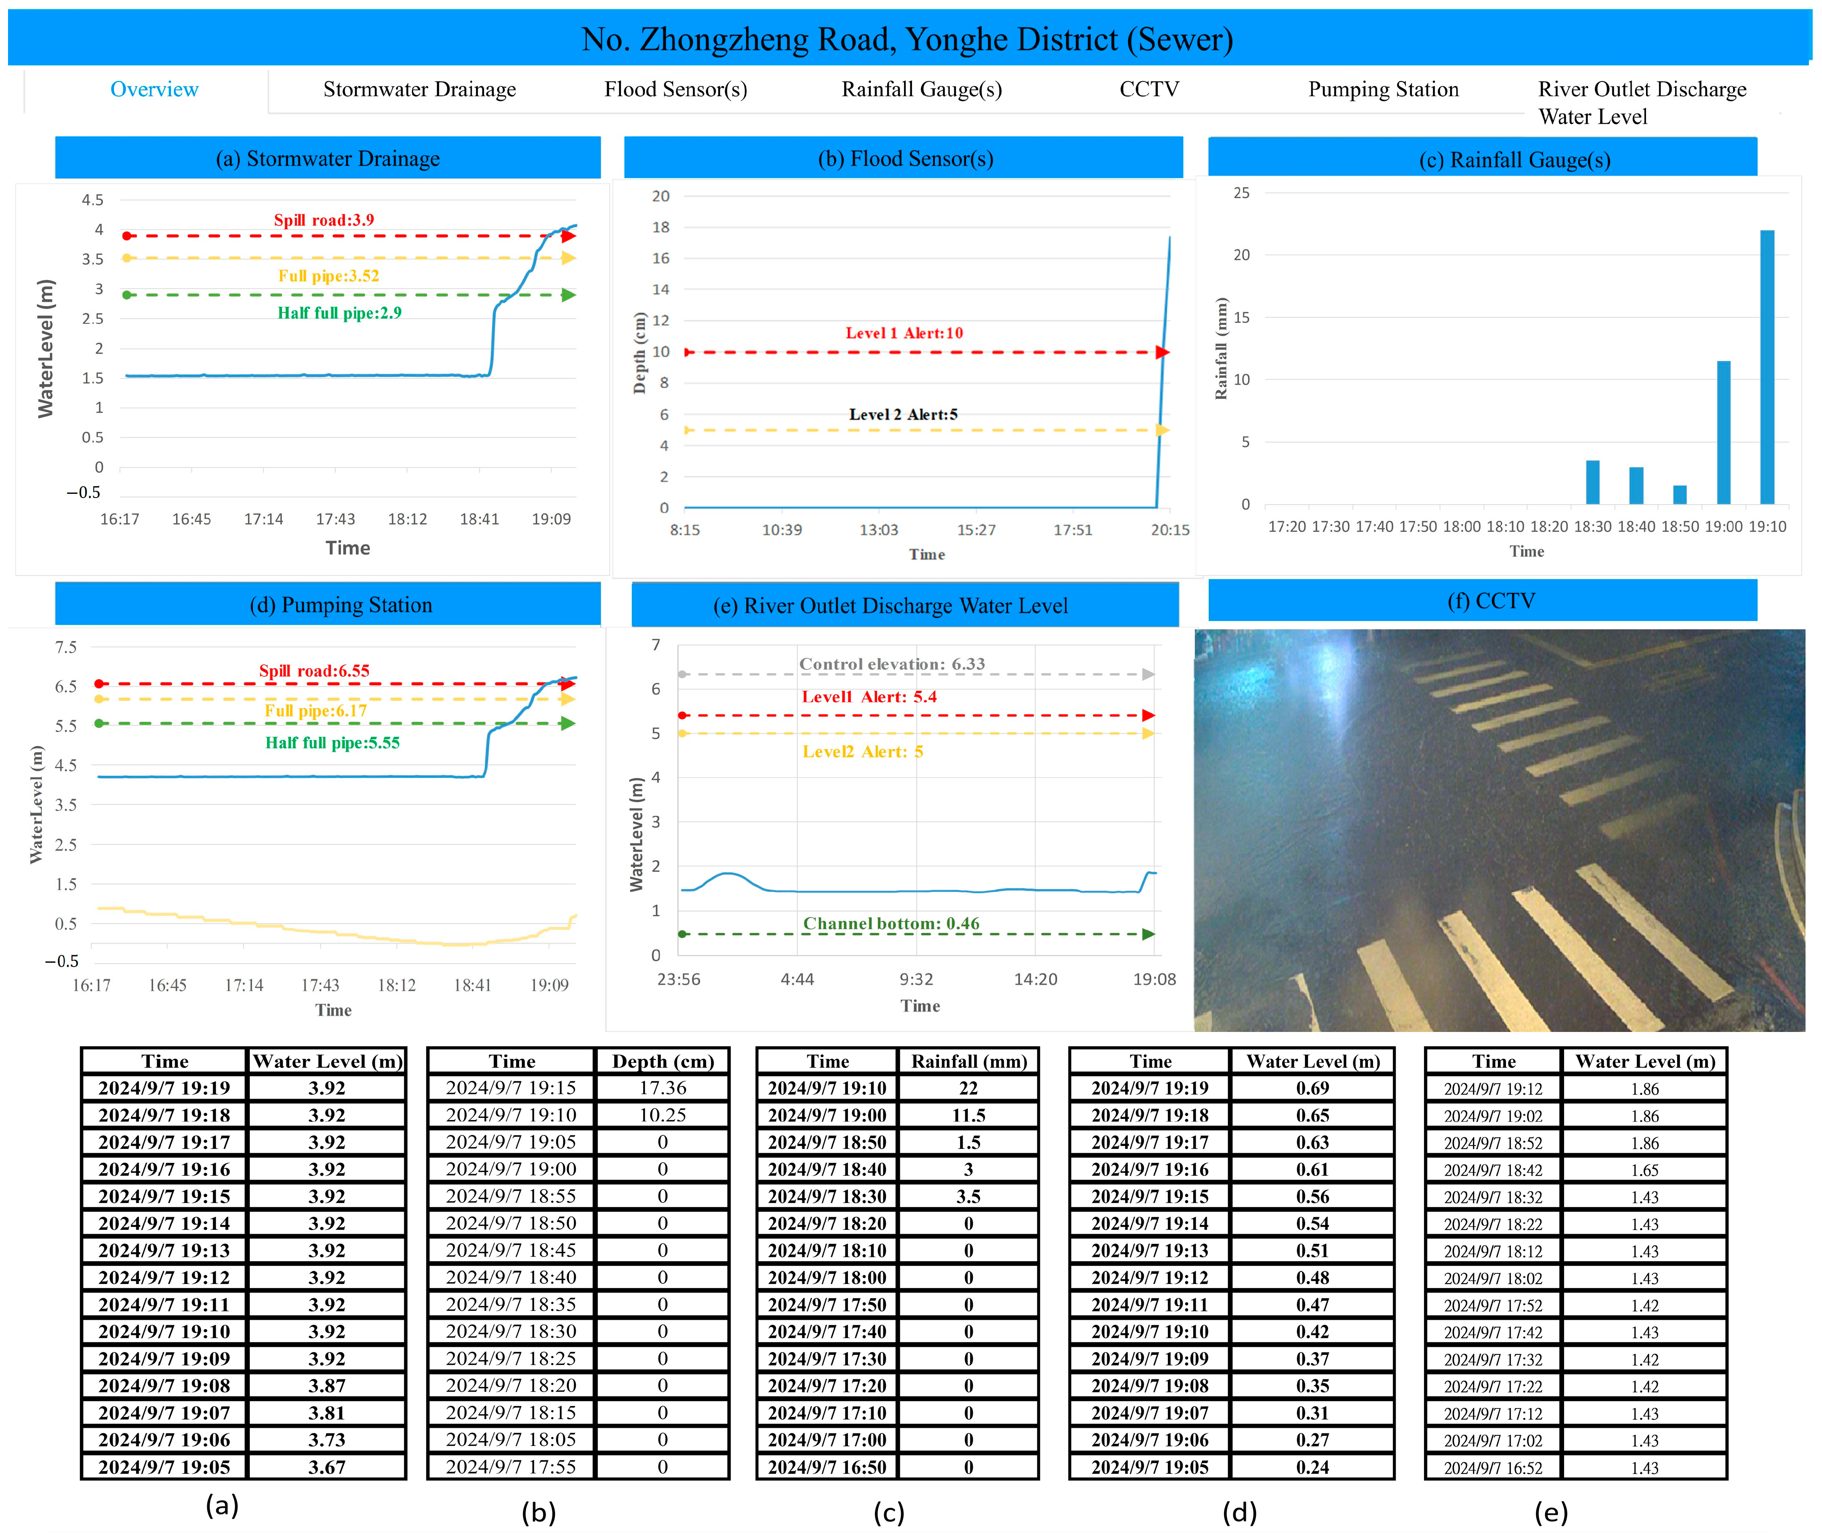This screenshot has width=1822, height=1538.
Task: Click the (b) Flood Sensor(s) panel header
Action: point(904,158)
